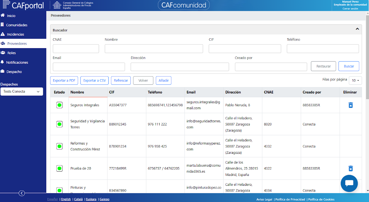Open the chat bubble widget
This screenshot has height=202, width=369.
349,183
